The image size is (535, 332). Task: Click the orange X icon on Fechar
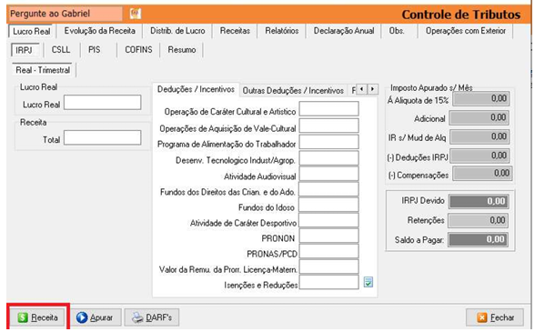(482, 317)
